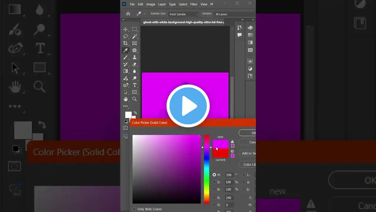Select the Eyedropper tool in the toolbox
The image size is (376, 212).
[125, 50]
